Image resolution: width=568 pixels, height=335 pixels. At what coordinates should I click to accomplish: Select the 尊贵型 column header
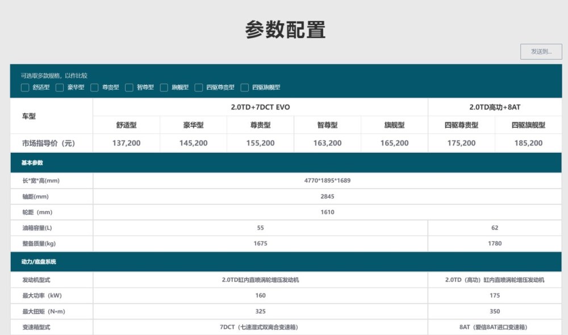tap(261, 125)
